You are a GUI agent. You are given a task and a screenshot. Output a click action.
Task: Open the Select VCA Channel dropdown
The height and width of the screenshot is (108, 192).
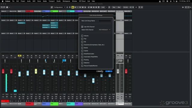[x=105, y=30]
